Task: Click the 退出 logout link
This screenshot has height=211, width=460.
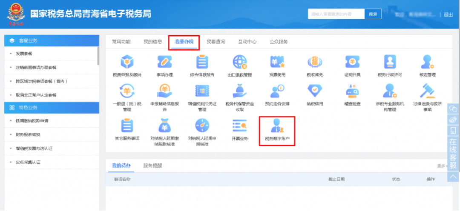Action: (448, 14)
